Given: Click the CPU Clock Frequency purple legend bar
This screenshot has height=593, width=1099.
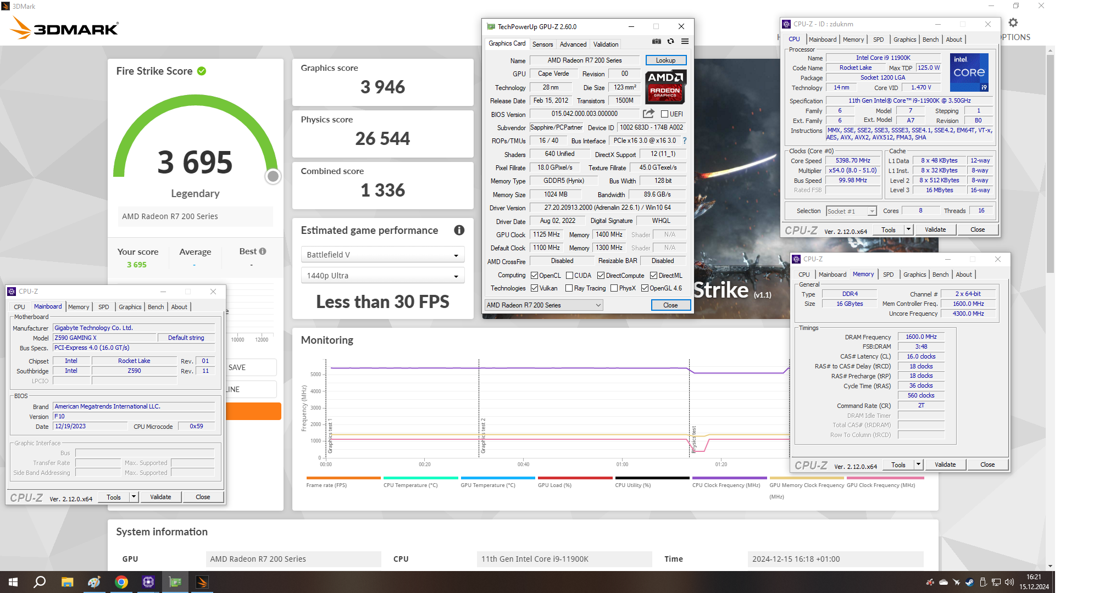Looking at the screenshot, I should [729, 478].
